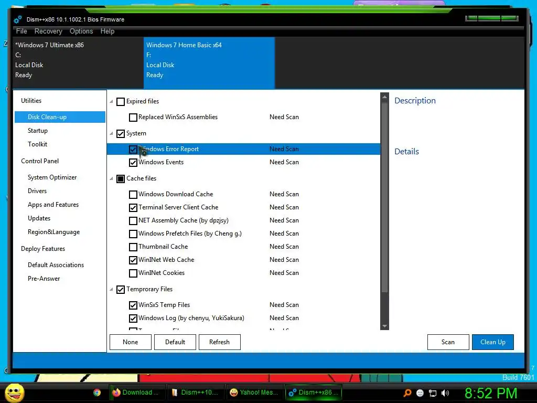Open the network tray icon
537x403 pixels.
tap(433, 393)
